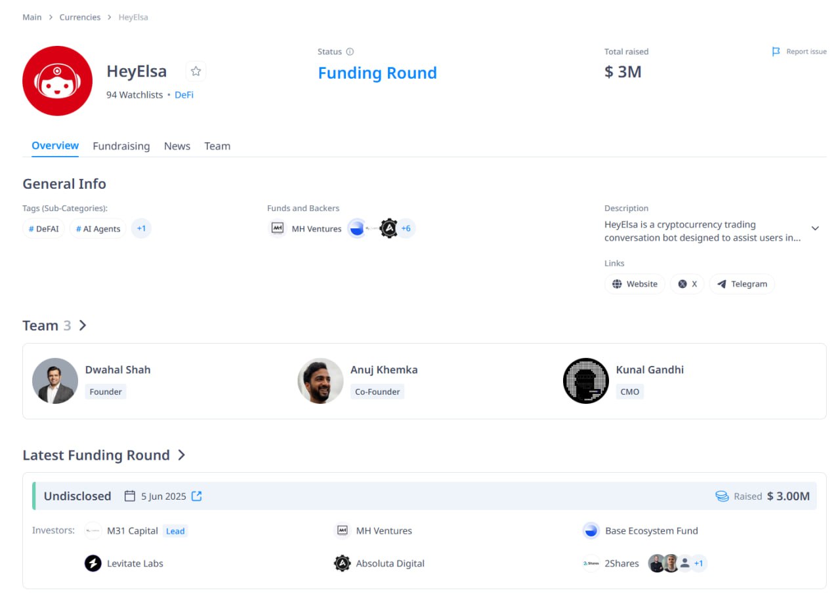The height and width of the screenshot is (600, 840).
Task: Click the Base Ecosystem Fund logo in Funds and Backers
Action: (356, 229)
